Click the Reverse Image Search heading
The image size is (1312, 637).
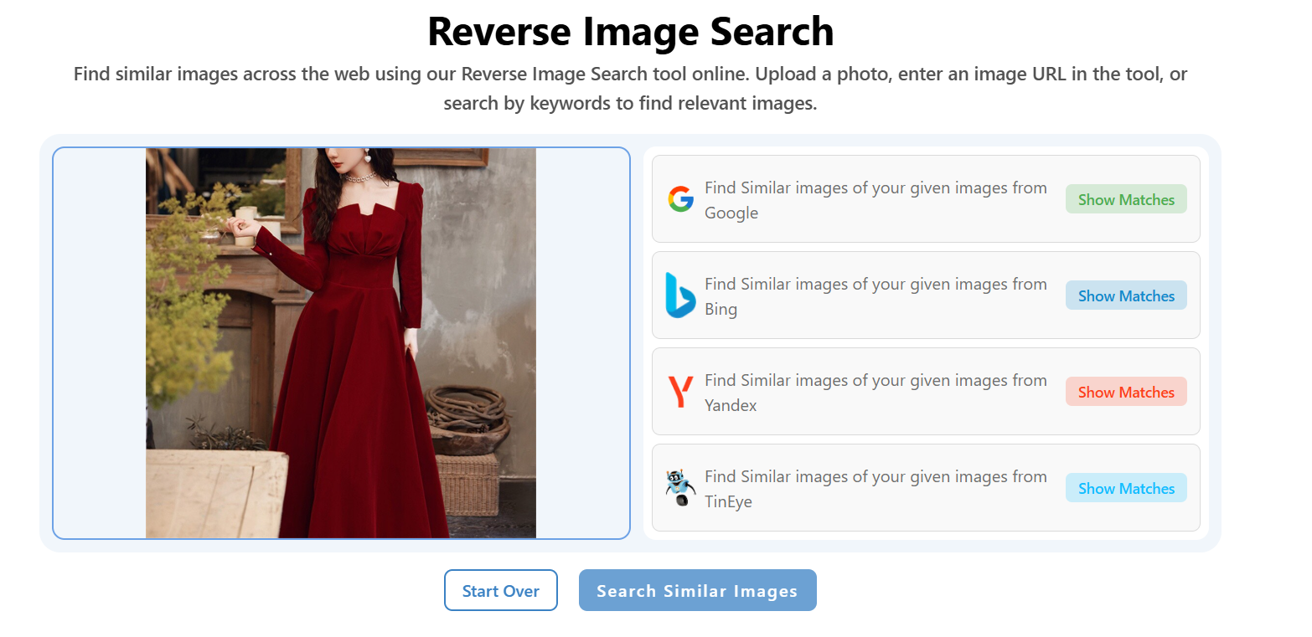(631, 31)
